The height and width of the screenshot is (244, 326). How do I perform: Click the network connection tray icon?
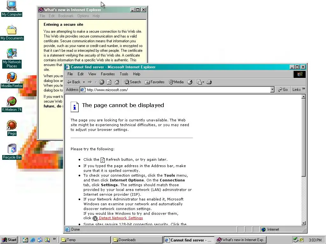point(295,240)
